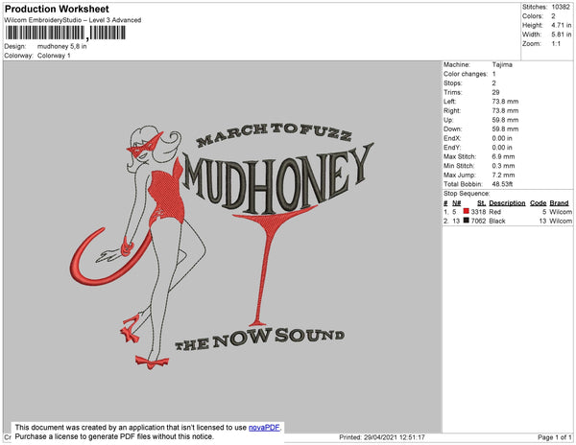Click the EndX value 0.00 in
576x445 pixels.
pos(502,138)
